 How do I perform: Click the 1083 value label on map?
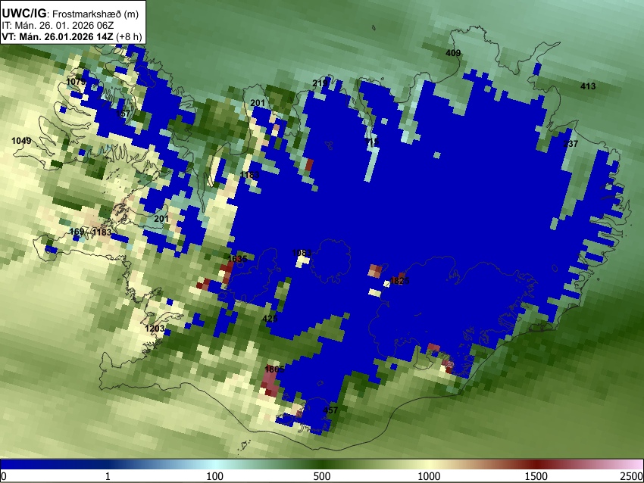click(x=302, y=253)
